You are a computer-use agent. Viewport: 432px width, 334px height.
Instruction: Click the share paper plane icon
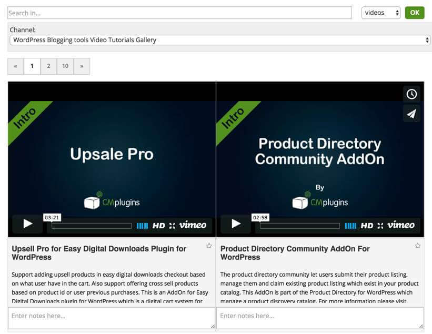pos(411,114)
